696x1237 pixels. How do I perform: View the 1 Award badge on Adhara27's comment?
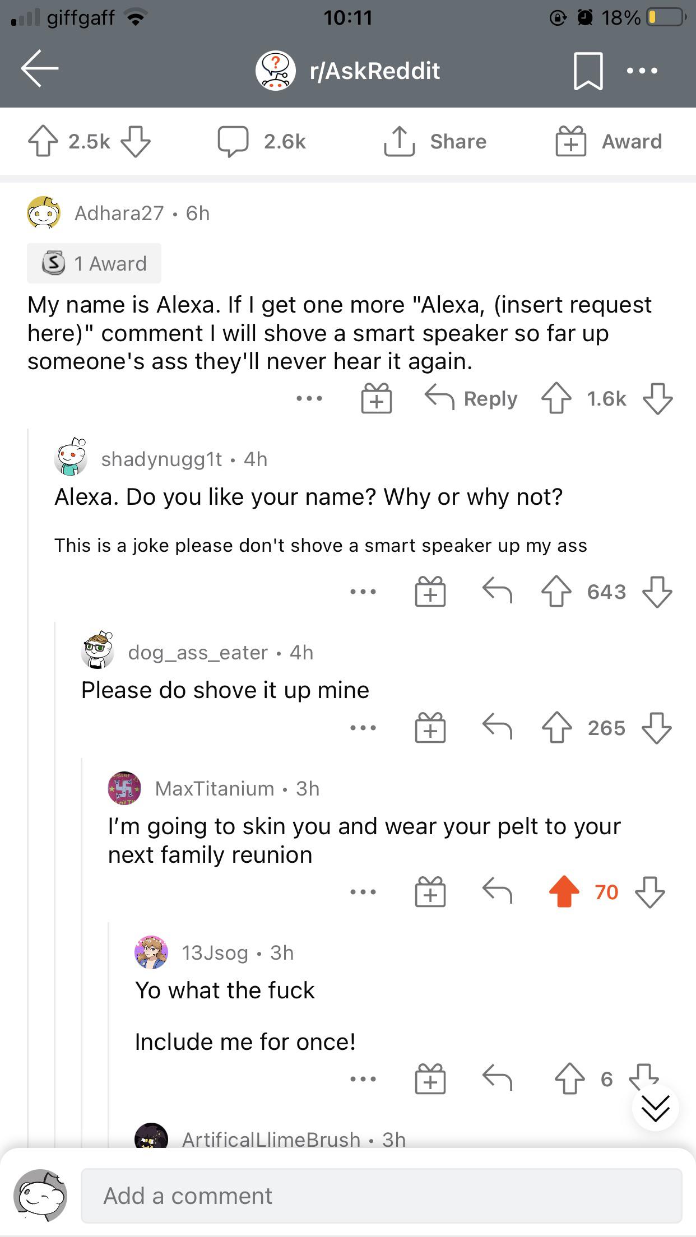tap(94, 263)
